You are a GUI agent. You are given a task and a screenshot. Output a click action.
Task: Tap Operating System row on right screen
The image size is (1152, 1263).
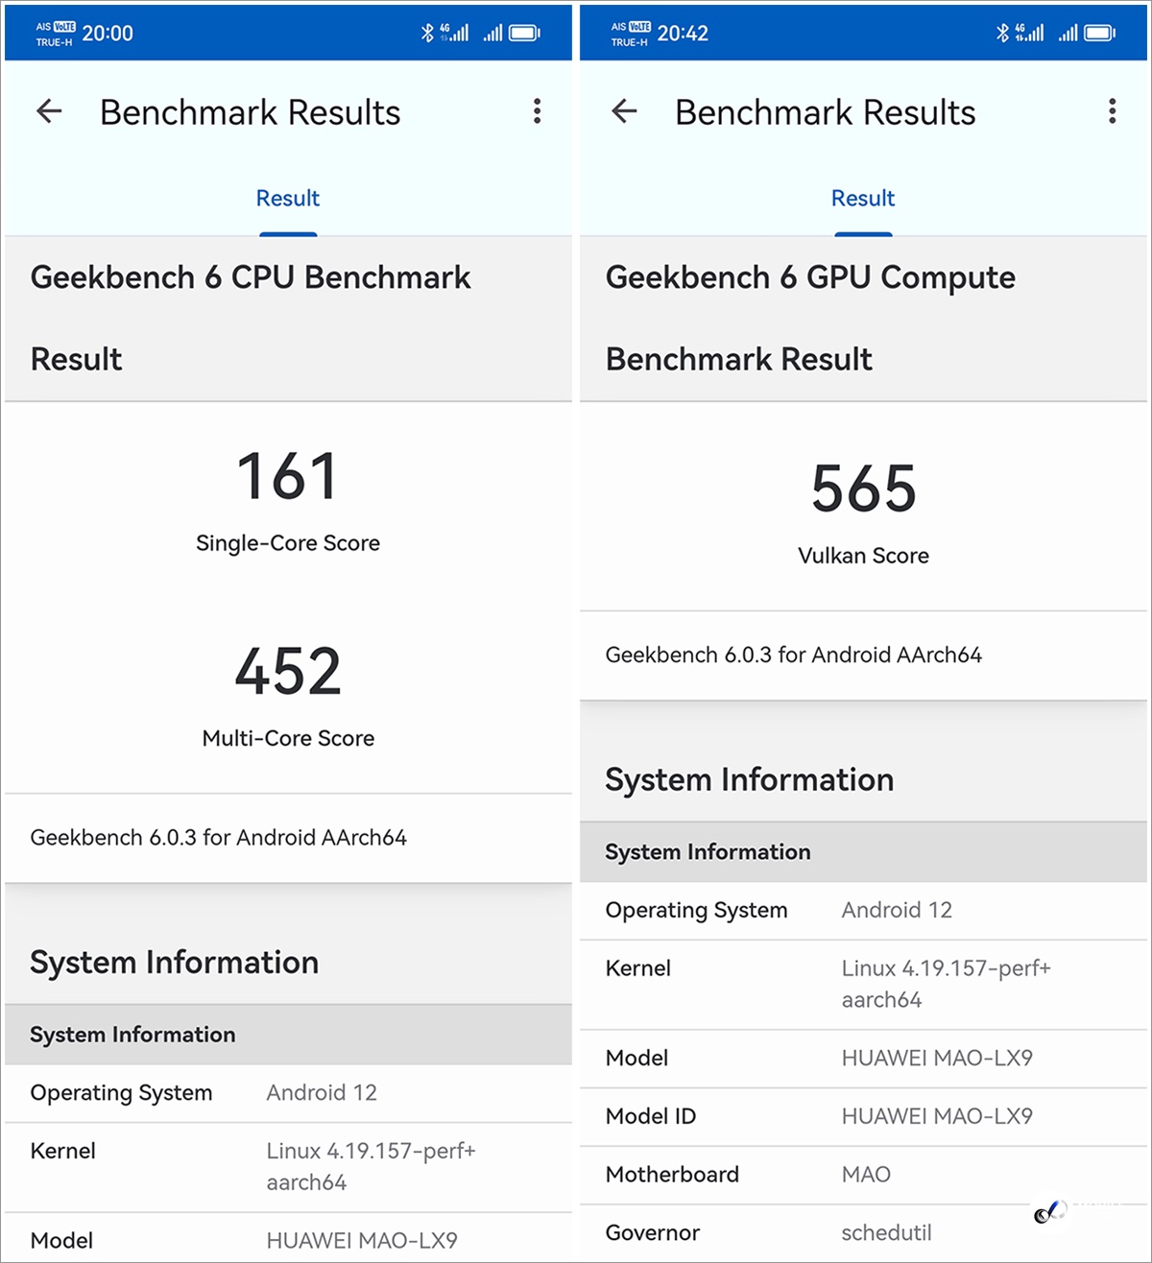click(x=862, y=910)
